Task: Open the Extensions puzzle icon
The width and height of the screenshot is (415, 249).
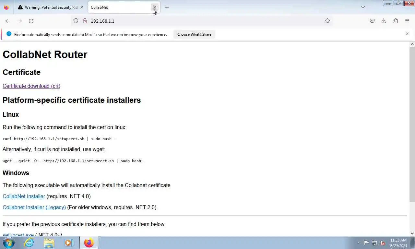Action: pos(396,21)
